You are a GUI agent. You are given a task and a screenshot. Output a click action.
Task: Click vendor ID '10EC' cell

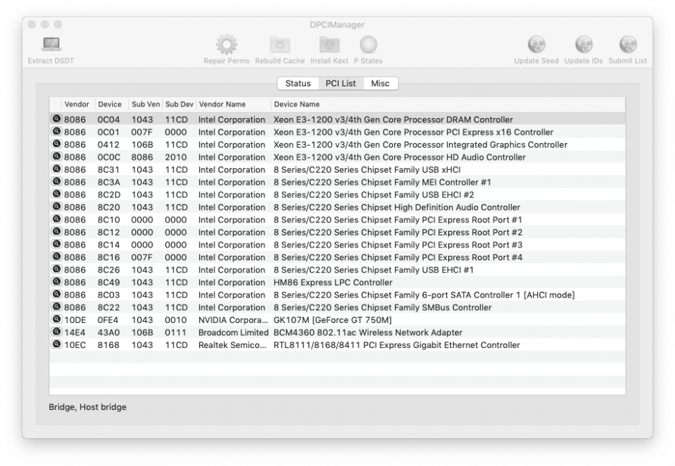click(x=76, y=345)
